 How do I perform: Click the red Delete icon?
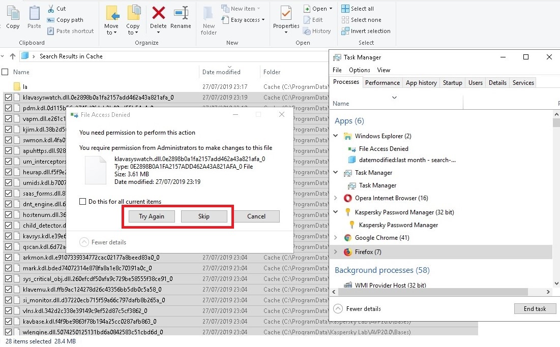158,13
